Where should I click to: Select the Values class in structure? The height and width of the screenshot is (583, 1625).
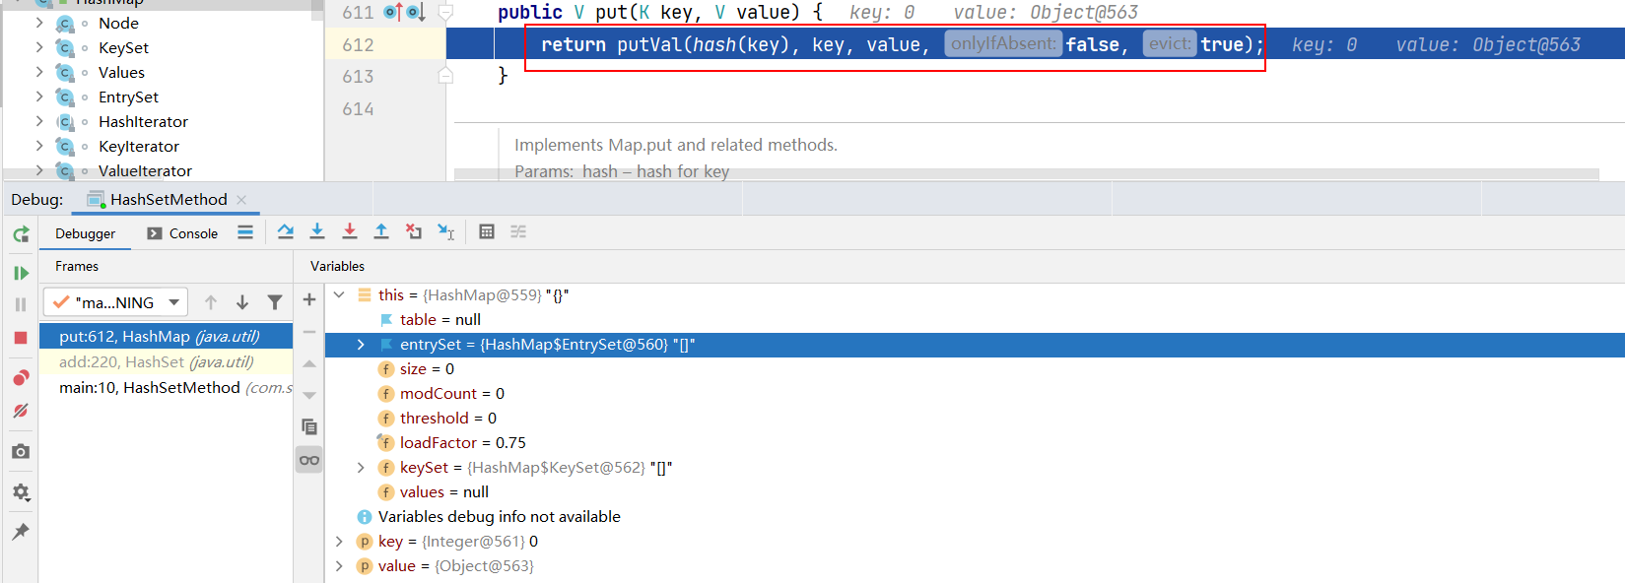tap(121, 72)
